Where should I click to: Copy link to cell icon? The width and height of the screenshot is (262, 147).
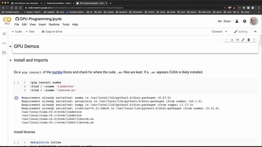[x=237, y=40]
